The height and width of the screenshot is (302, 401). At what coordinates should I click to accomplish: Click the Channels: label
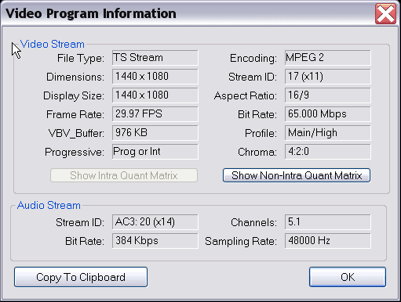(x=253, y=223)
